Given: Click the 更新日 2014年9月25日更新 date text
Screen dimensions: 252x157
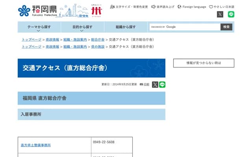Looking at the screenshot, I should pos(119,84).
